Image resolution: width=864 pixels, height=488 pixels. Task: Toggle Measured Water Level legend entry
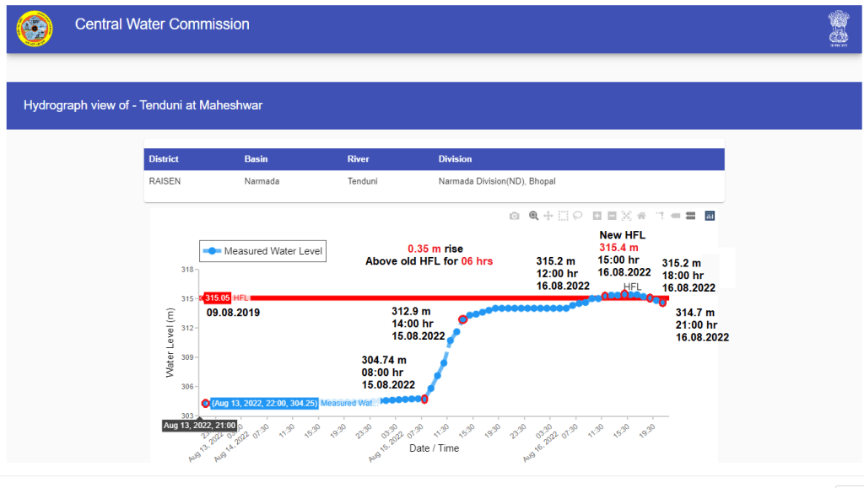pos(262,251)
